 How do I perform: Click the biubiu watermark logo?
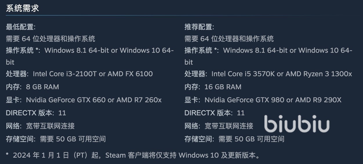point(297,124)
